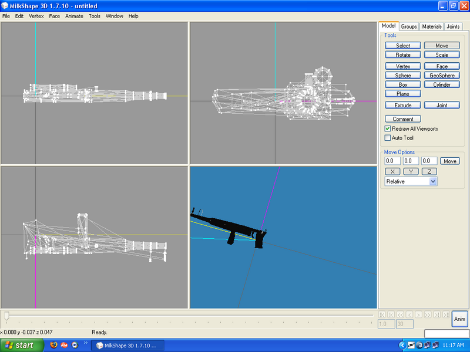This screenshot has width=470, height=352.
Task: Step back one frame
Action: 409,314
